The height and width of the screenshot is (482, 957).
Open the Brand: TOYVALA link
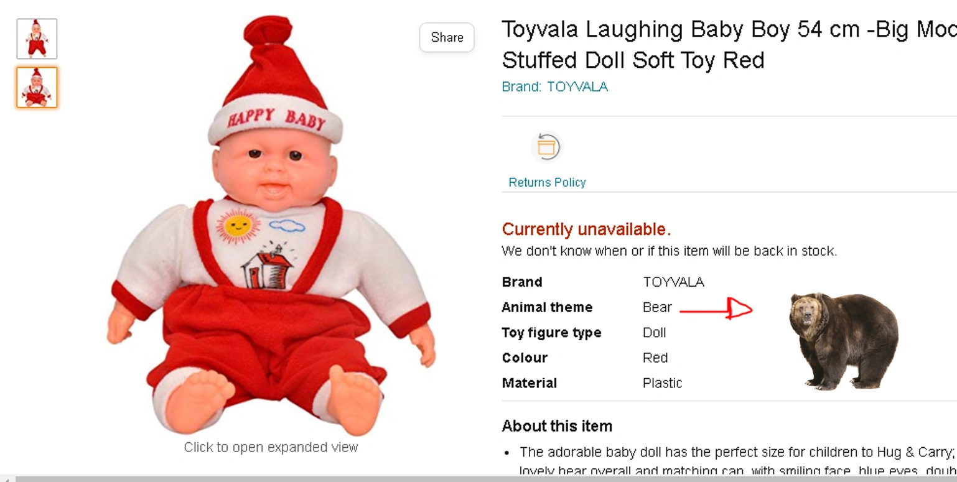tap(554, 86)
